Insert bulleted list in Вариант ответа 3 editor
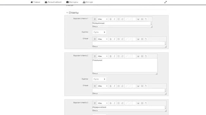 (x=119, y=103)
